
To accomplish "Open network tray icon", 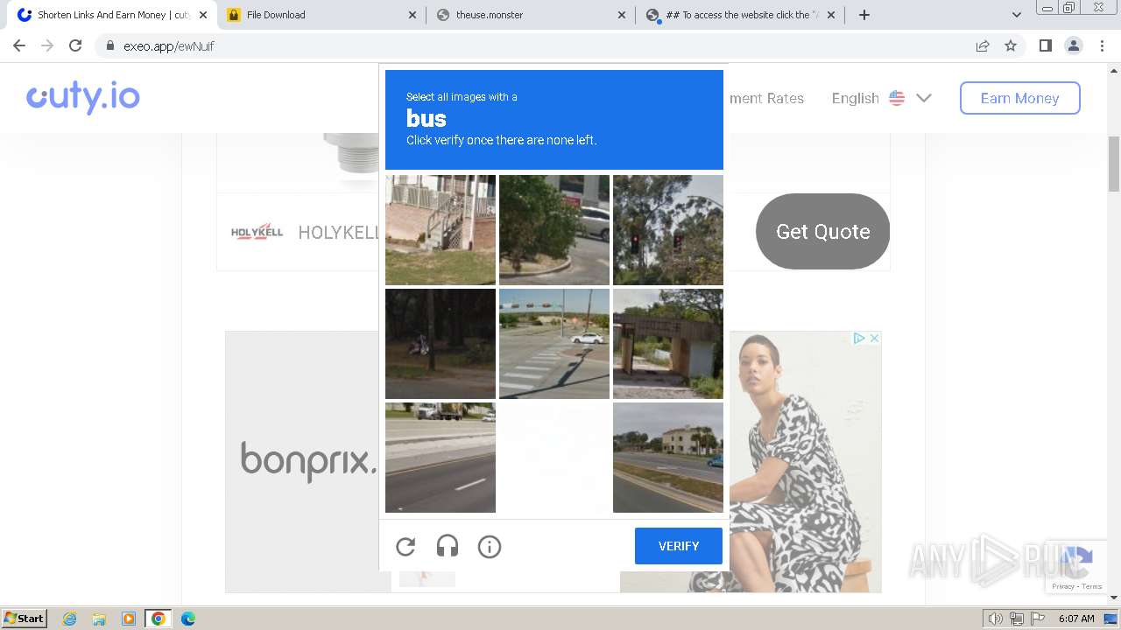I will tap(1016, 619).
